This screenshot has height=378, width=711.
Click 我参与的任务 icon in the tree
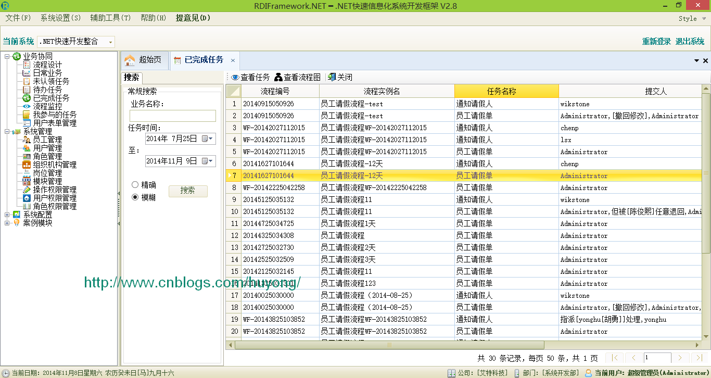pos(27,115)
